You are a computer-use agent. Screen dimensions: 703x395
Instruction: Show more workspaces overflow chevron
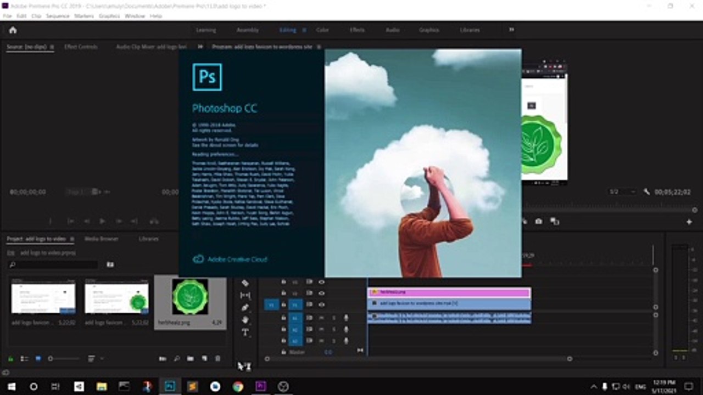511,30
